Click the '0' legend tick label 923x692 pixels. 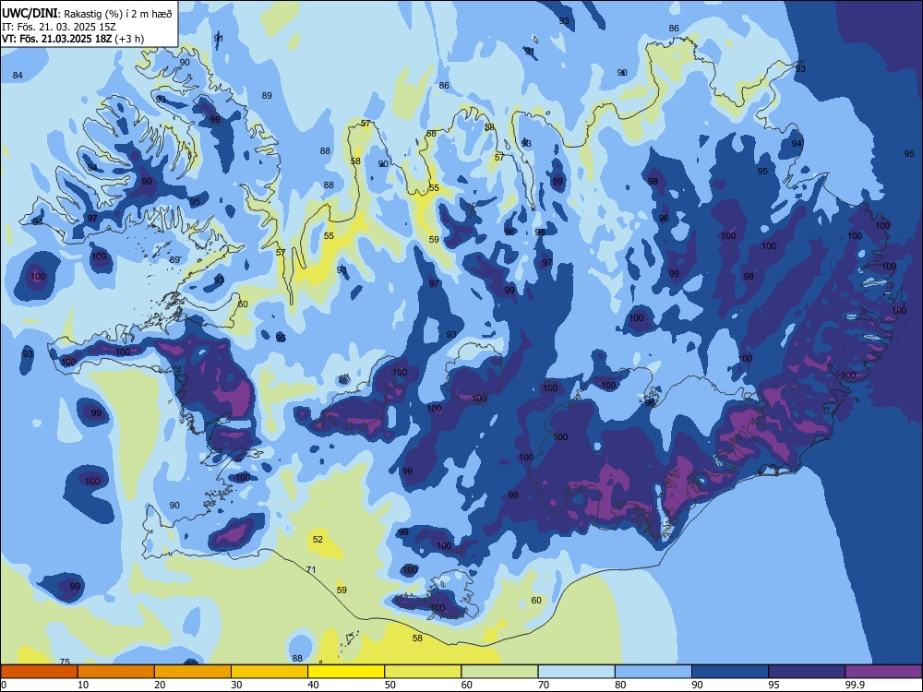coord(4,685)
